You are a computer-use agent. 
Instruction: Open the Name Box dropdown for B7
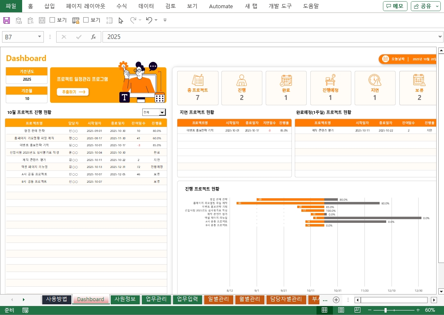pyautogui.click(x=40, y=37)
